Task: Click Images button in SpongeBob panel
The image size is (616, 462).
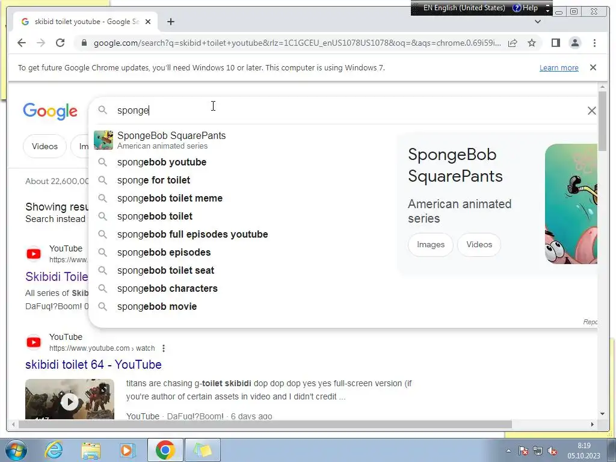Action: click(431, 244)
